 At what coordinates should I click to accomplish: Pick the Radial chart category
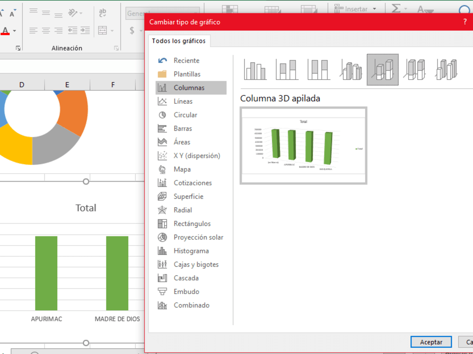coord(191,210)
